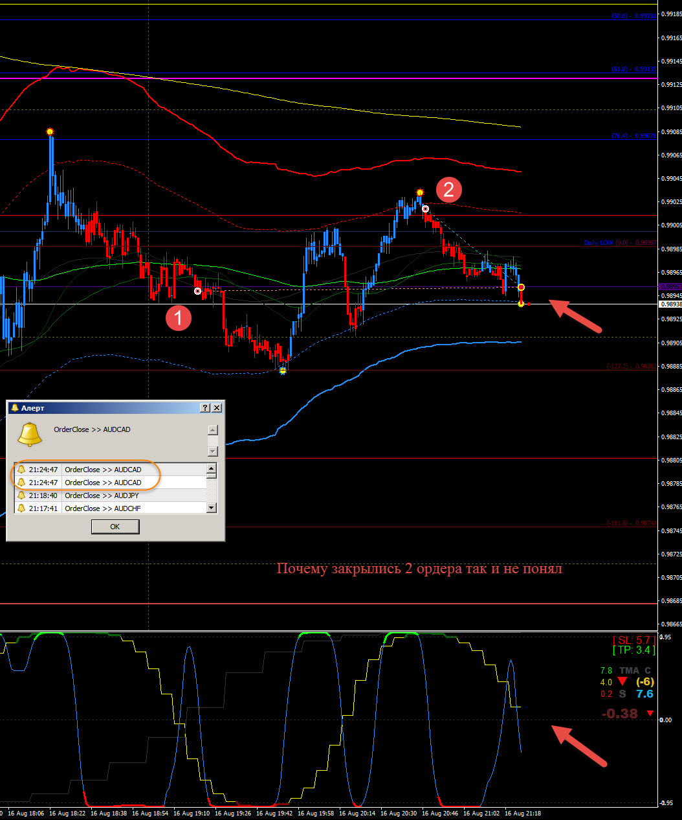Click the -0.38 indicator reading
Screen dimensions: 682x820
tap(619, 714)
